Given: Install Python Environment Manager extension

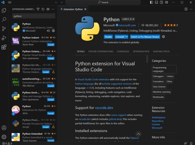Looking at the screenshot, I should coord(51,100).
